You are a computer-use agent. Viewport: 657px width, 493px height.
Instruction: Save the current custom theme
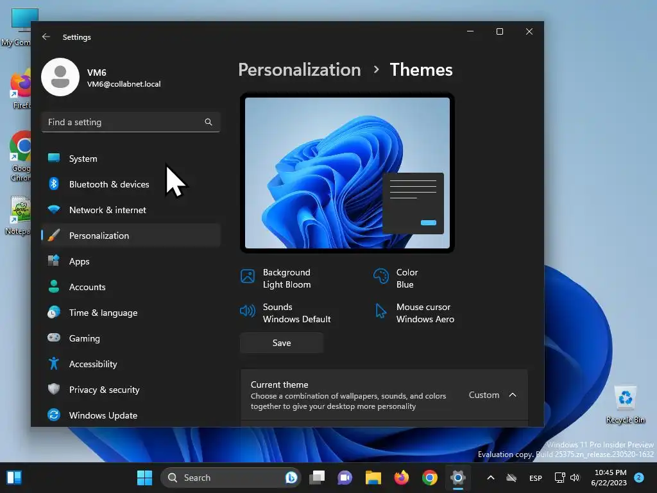[282, 343]
